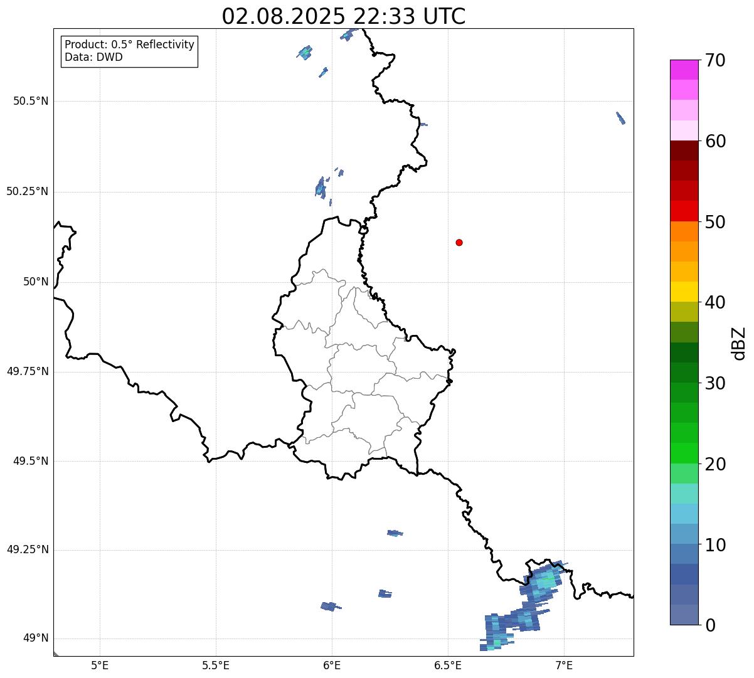Click the 6.5°E longitude label
754x678 pixels.
coord(448,665)
